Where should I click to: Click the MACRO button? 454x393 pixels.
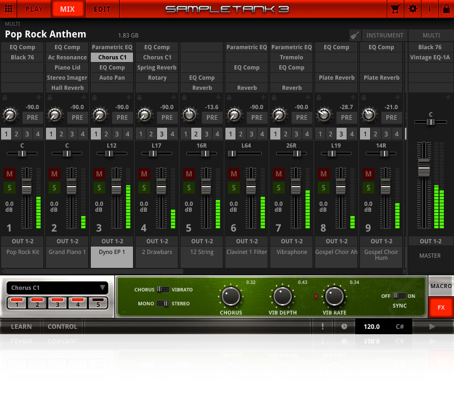441,286
